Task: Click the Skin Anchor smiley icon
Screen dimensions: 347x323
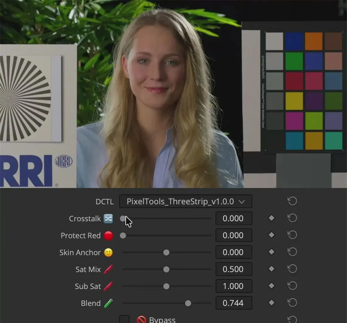Action: pos(108,252)
